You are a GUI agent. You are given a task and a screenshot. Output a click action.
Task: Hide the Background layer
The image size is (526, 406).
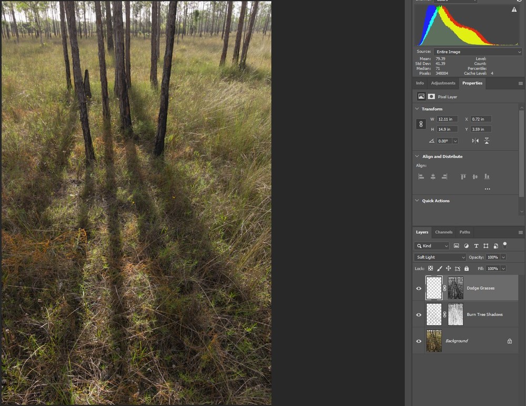click(419, 341)
